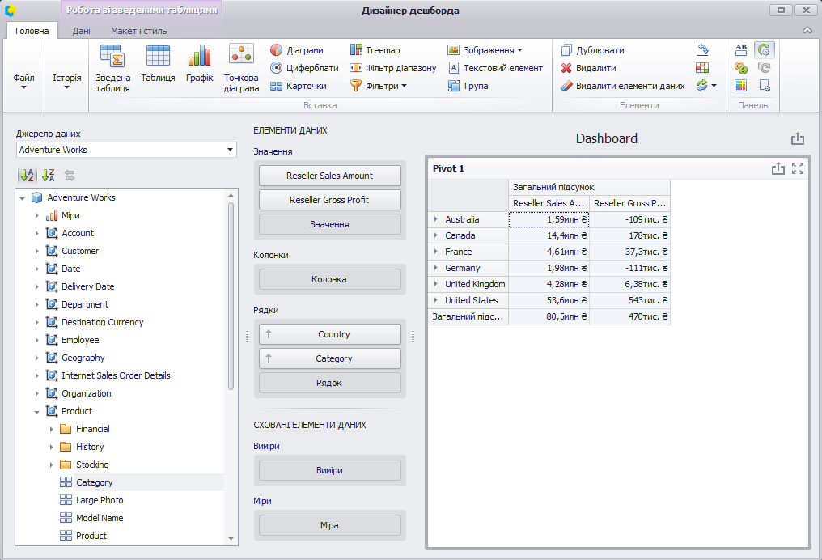The image size is (822, 560).
Task: Select the Model Name field
Action: [100, 518]
